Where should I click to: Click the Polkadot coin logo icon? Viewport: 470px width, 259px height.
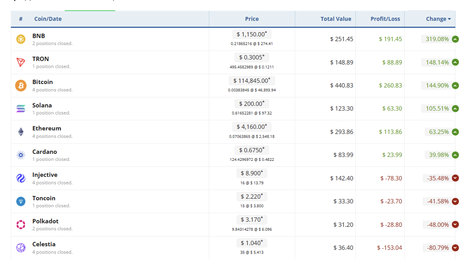pos(21,225)
